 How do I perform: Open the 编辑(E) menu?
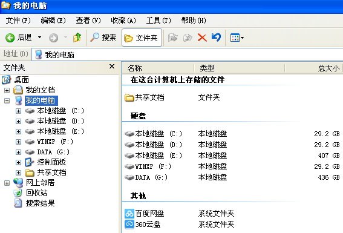point(53,21)
